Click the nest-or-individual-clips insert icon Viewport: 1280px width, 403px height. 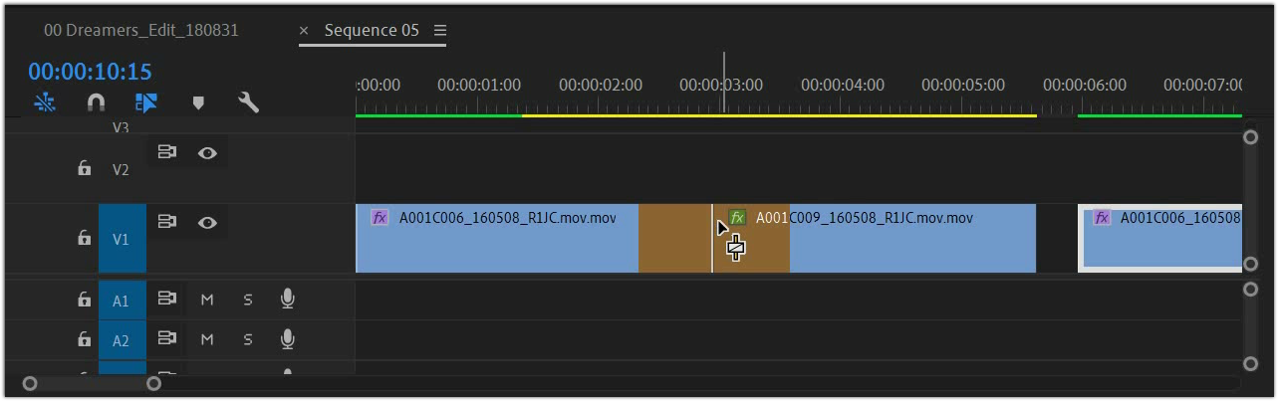[45, 102]
